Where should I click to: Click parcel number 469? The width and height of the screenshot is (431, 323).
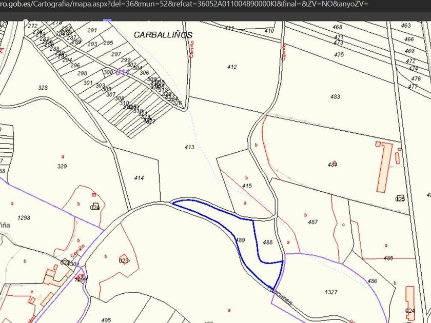[409, 51]
